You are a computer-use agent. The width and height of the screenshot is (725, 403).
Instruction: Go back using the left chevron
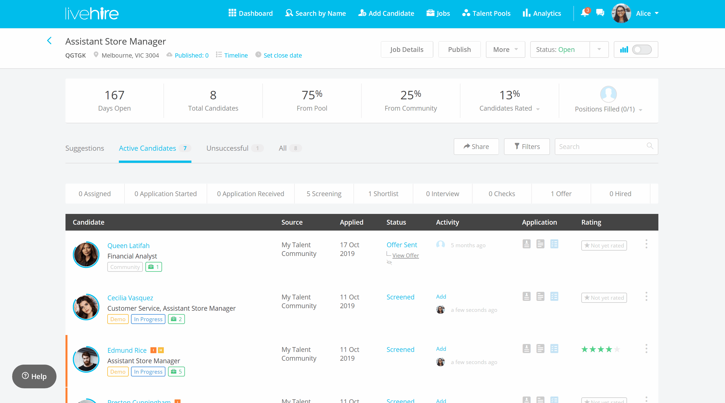pos(49,41)
